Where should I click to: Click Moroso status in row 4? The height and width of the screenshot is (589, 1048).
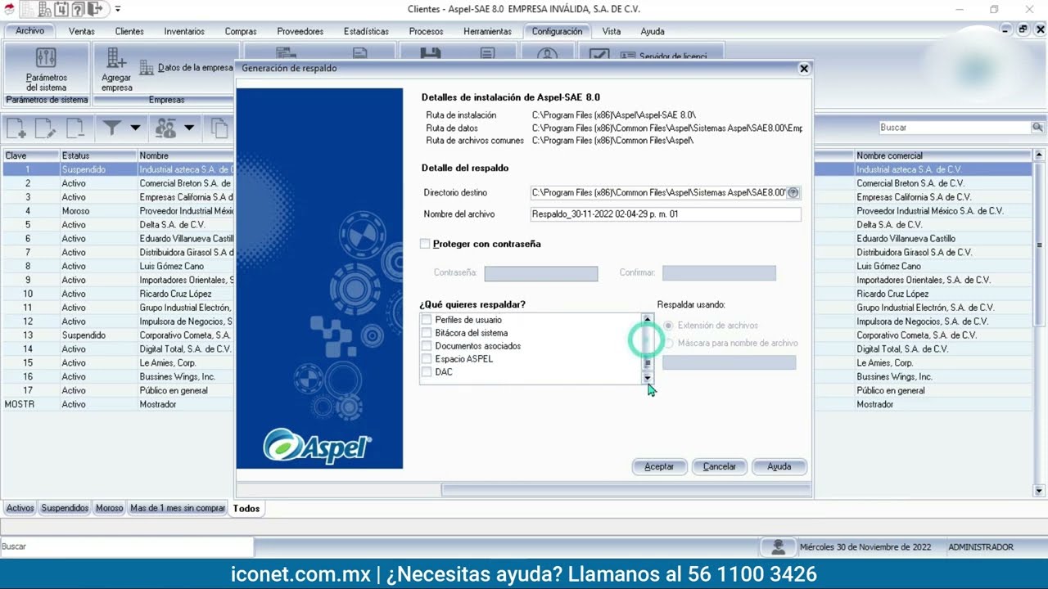coord(75,211)
